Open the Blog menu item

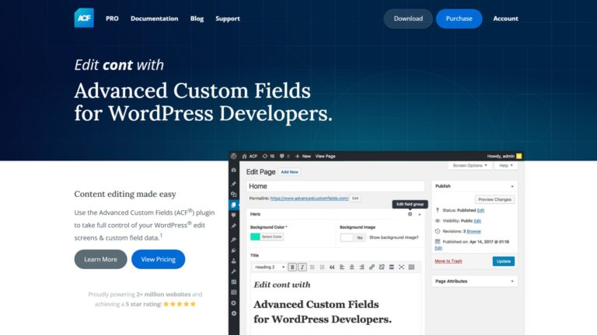pyautogui.click(x=197, y=19)
